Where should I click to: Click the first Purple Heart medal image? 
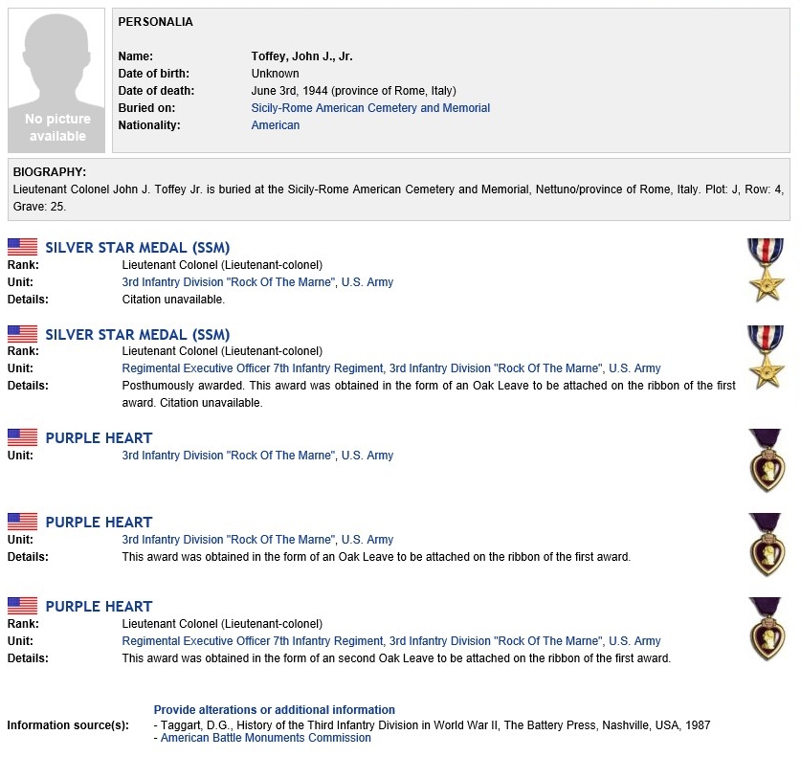click(x=767, y=460)
